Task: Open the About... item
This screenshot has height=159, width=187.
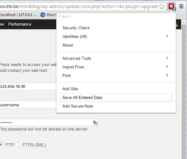Action: (x=69, y=45)
